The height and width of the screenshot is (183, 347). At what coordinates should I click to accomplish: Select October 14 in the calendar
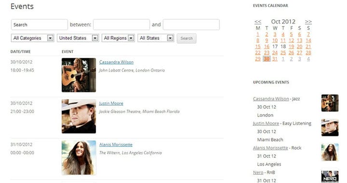point(308,40)
